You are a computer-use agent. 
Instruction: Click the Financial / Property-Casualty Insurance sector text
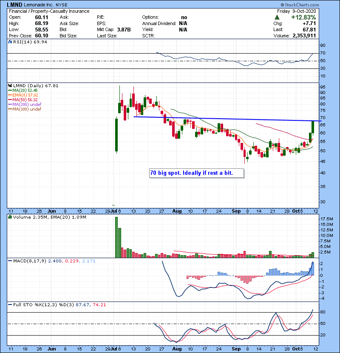(49, 11)
